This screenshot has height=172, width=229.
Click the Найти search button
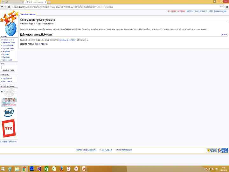click(12, 70)
